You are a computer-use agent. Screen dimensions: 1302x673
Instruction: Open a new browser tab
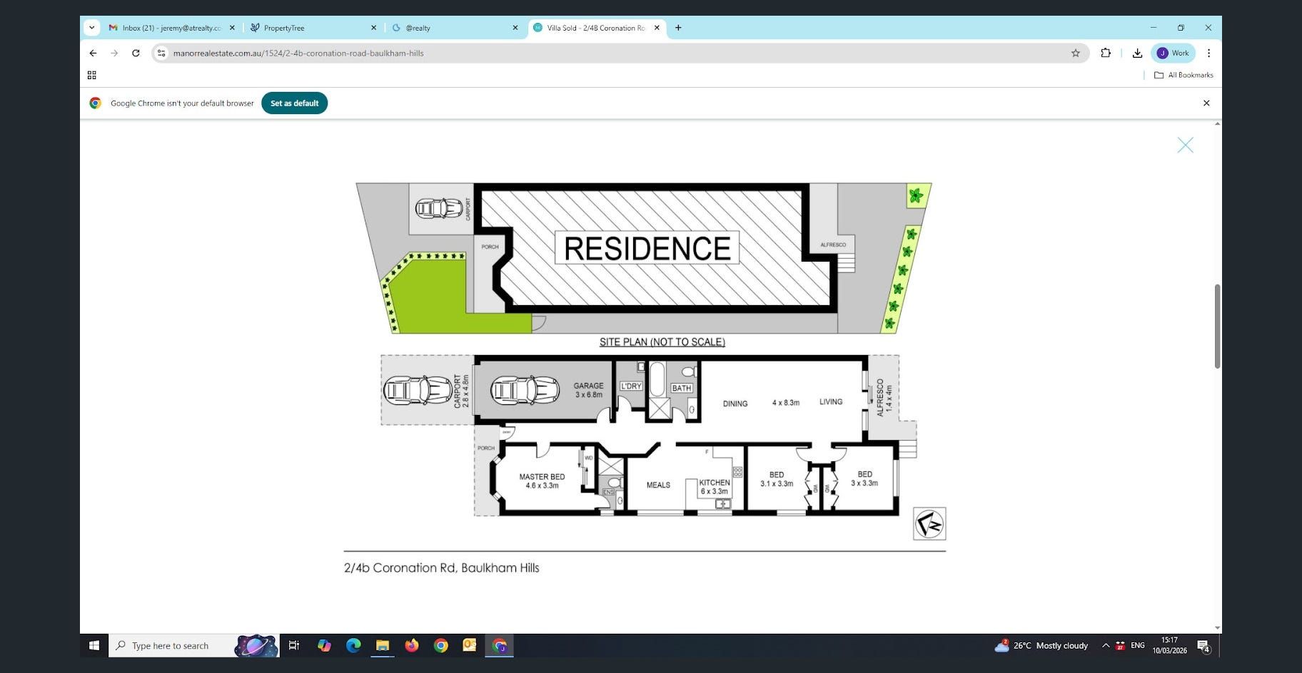pos(678,28)
